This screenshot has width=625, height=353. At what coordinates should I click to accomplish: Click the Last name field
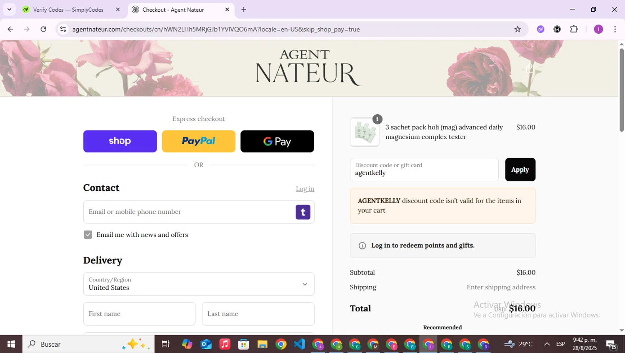click(258, 314)
